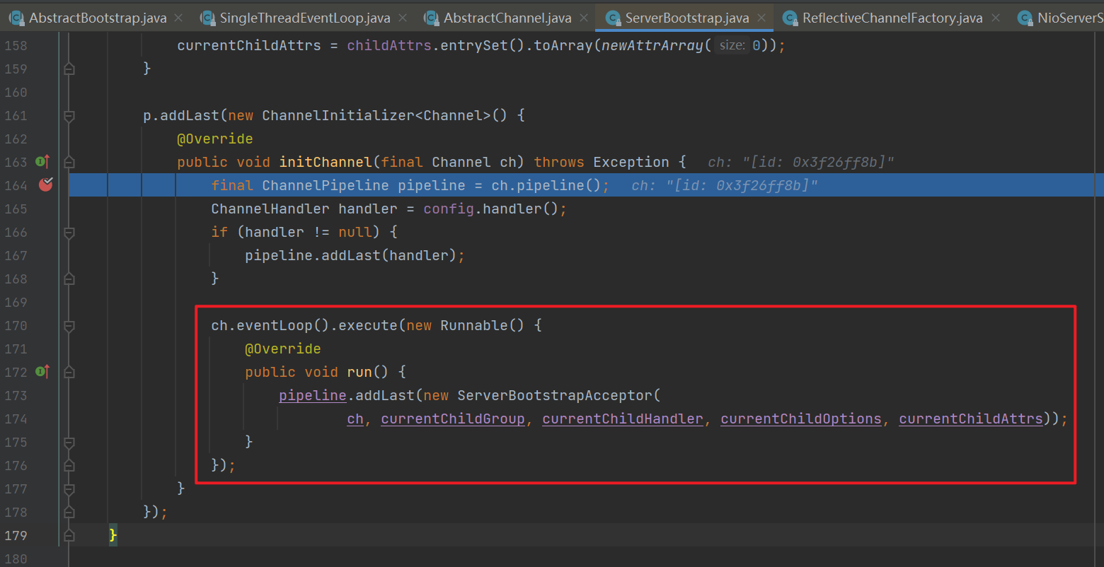Close the AbstractChannel.java tab
Viewport: 1104px width, 567px height.
[x=583, y=18]
